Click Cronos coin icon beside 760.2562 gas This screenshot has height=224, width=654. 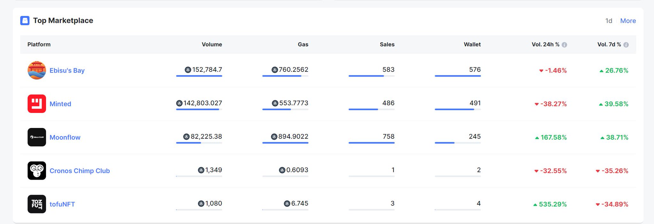tap(275, 70)
